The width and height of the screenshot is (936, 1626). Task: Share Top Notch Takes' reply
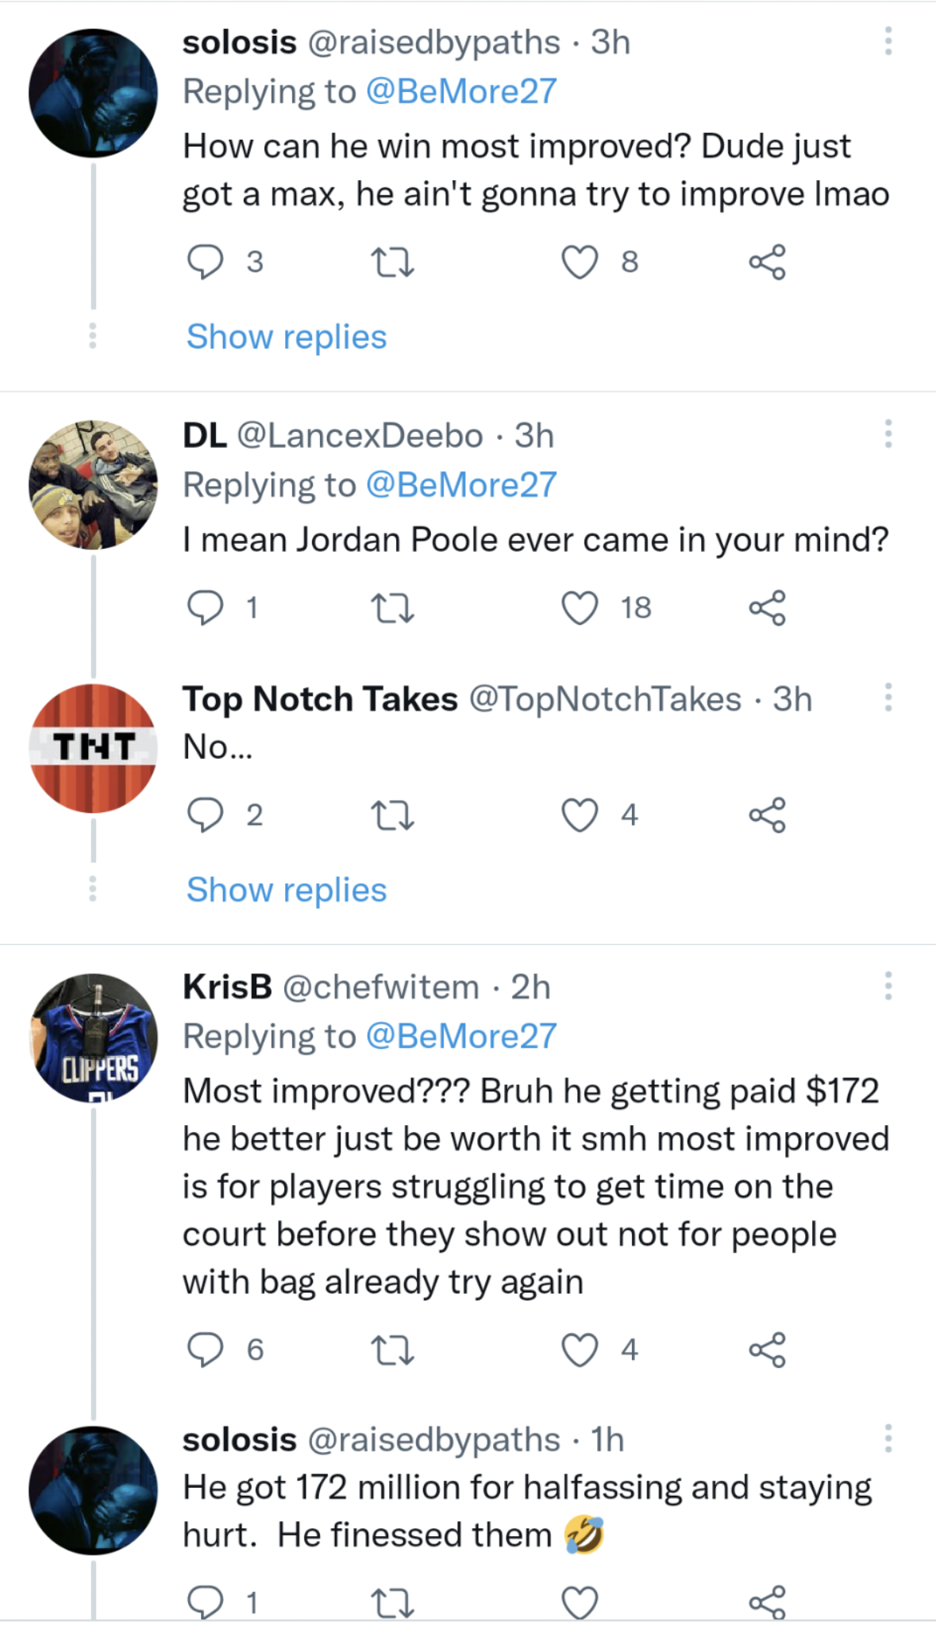767,815
